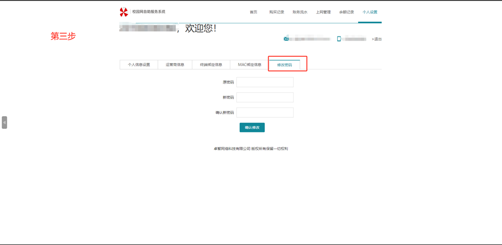
Task: Click the campus network system logo icon
Action: [124, 12]
